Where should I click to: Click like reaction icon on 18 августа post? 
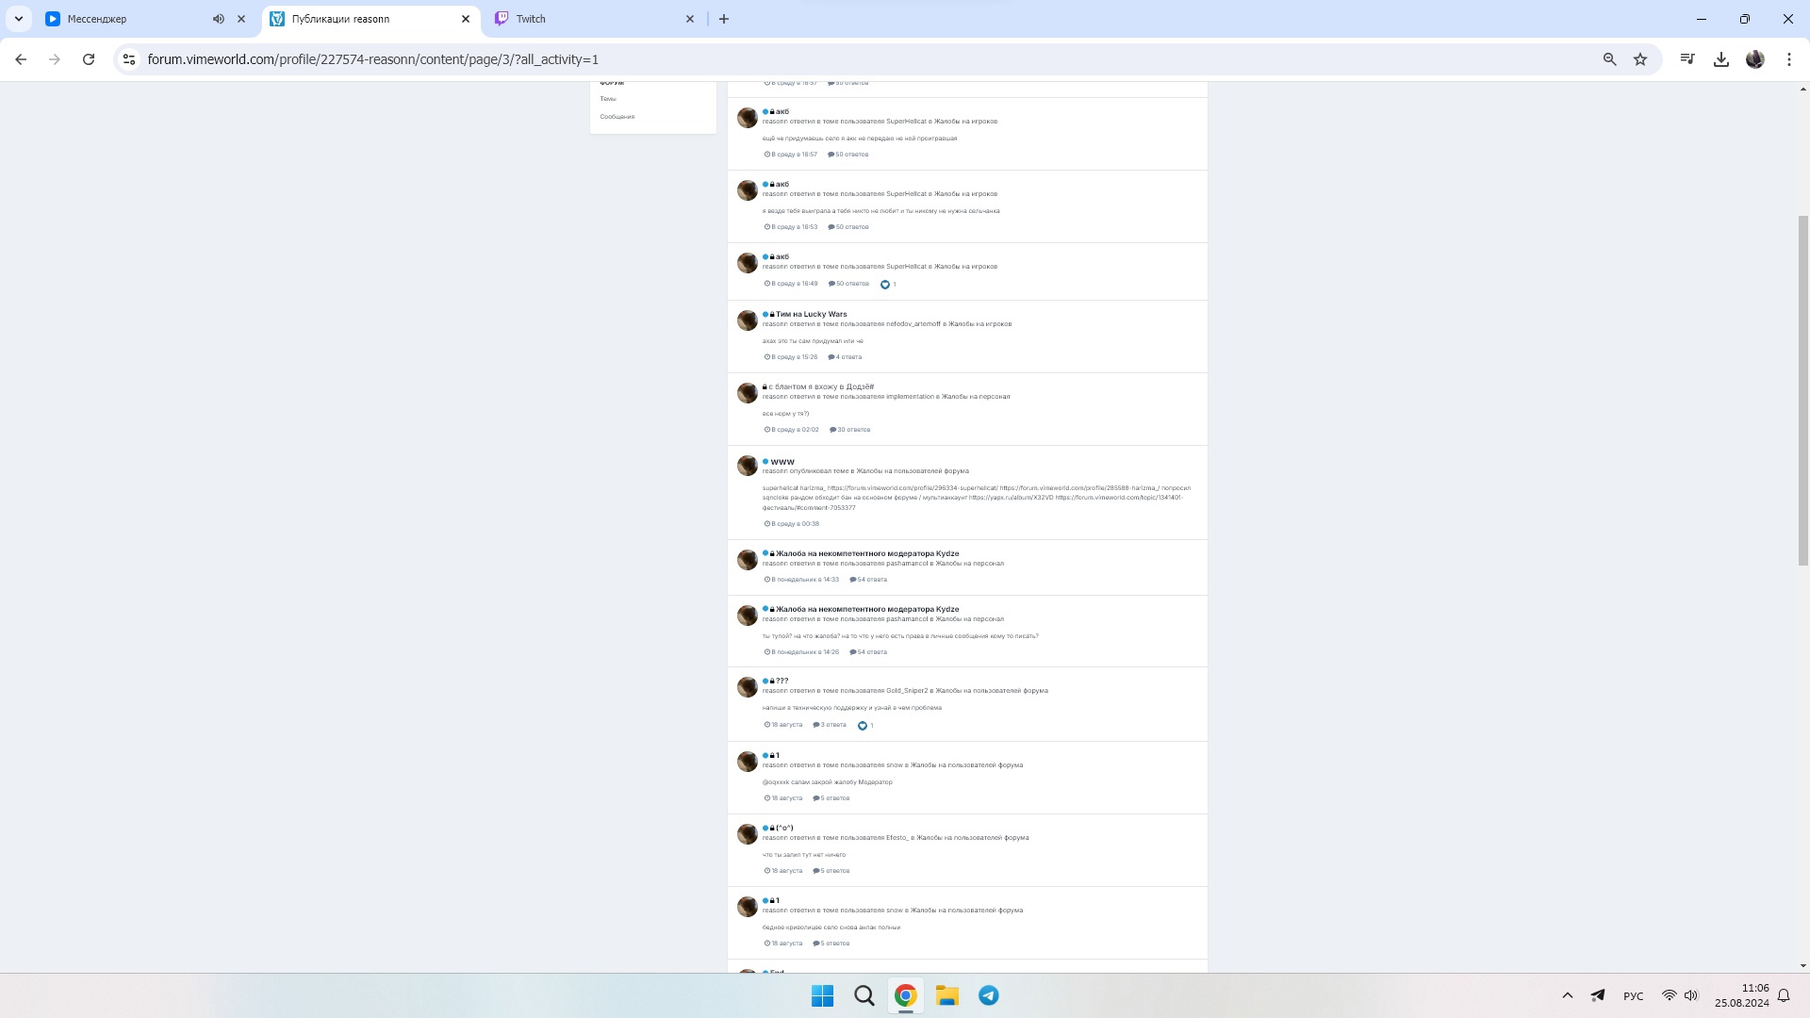coord(863,726)
